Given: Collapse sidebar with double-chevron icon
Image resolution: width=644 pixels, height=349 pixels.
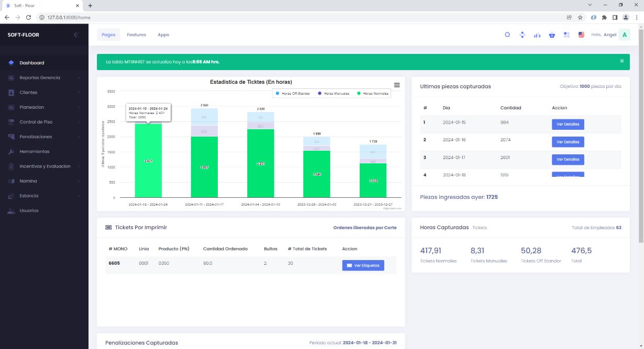Looking at the screenshot, I should (76, 35).
